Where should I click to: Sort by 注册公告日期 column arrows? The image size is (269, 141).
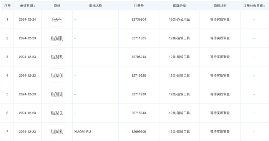[264, 6]
